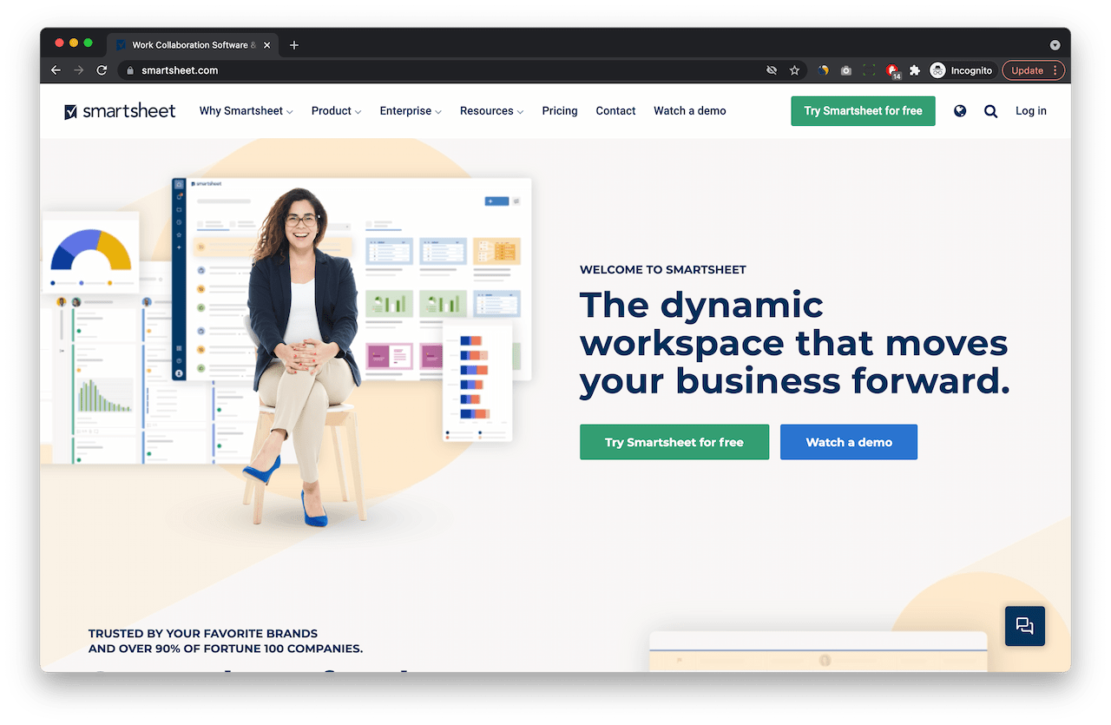Click the Smartsheet logo
Image resolution: width=1111 pixels, height=725 pixels.
120,111
